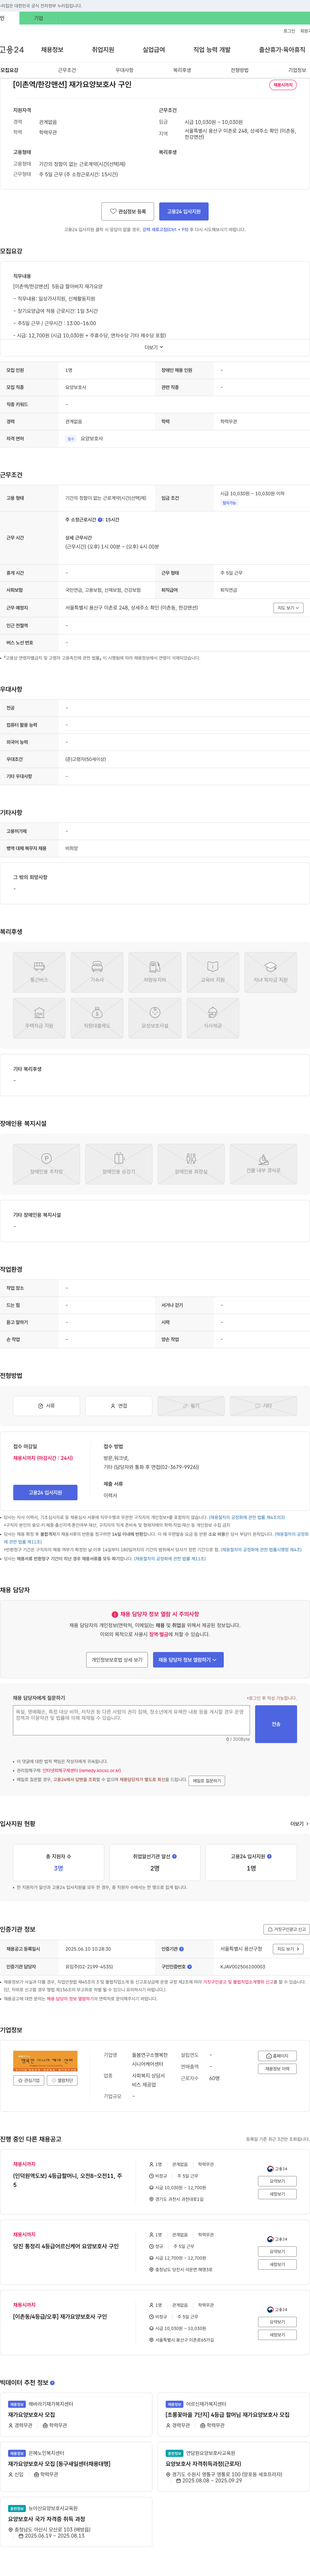
Task: Toggle 관심기업 for this company
Action: coord(29,2080)
